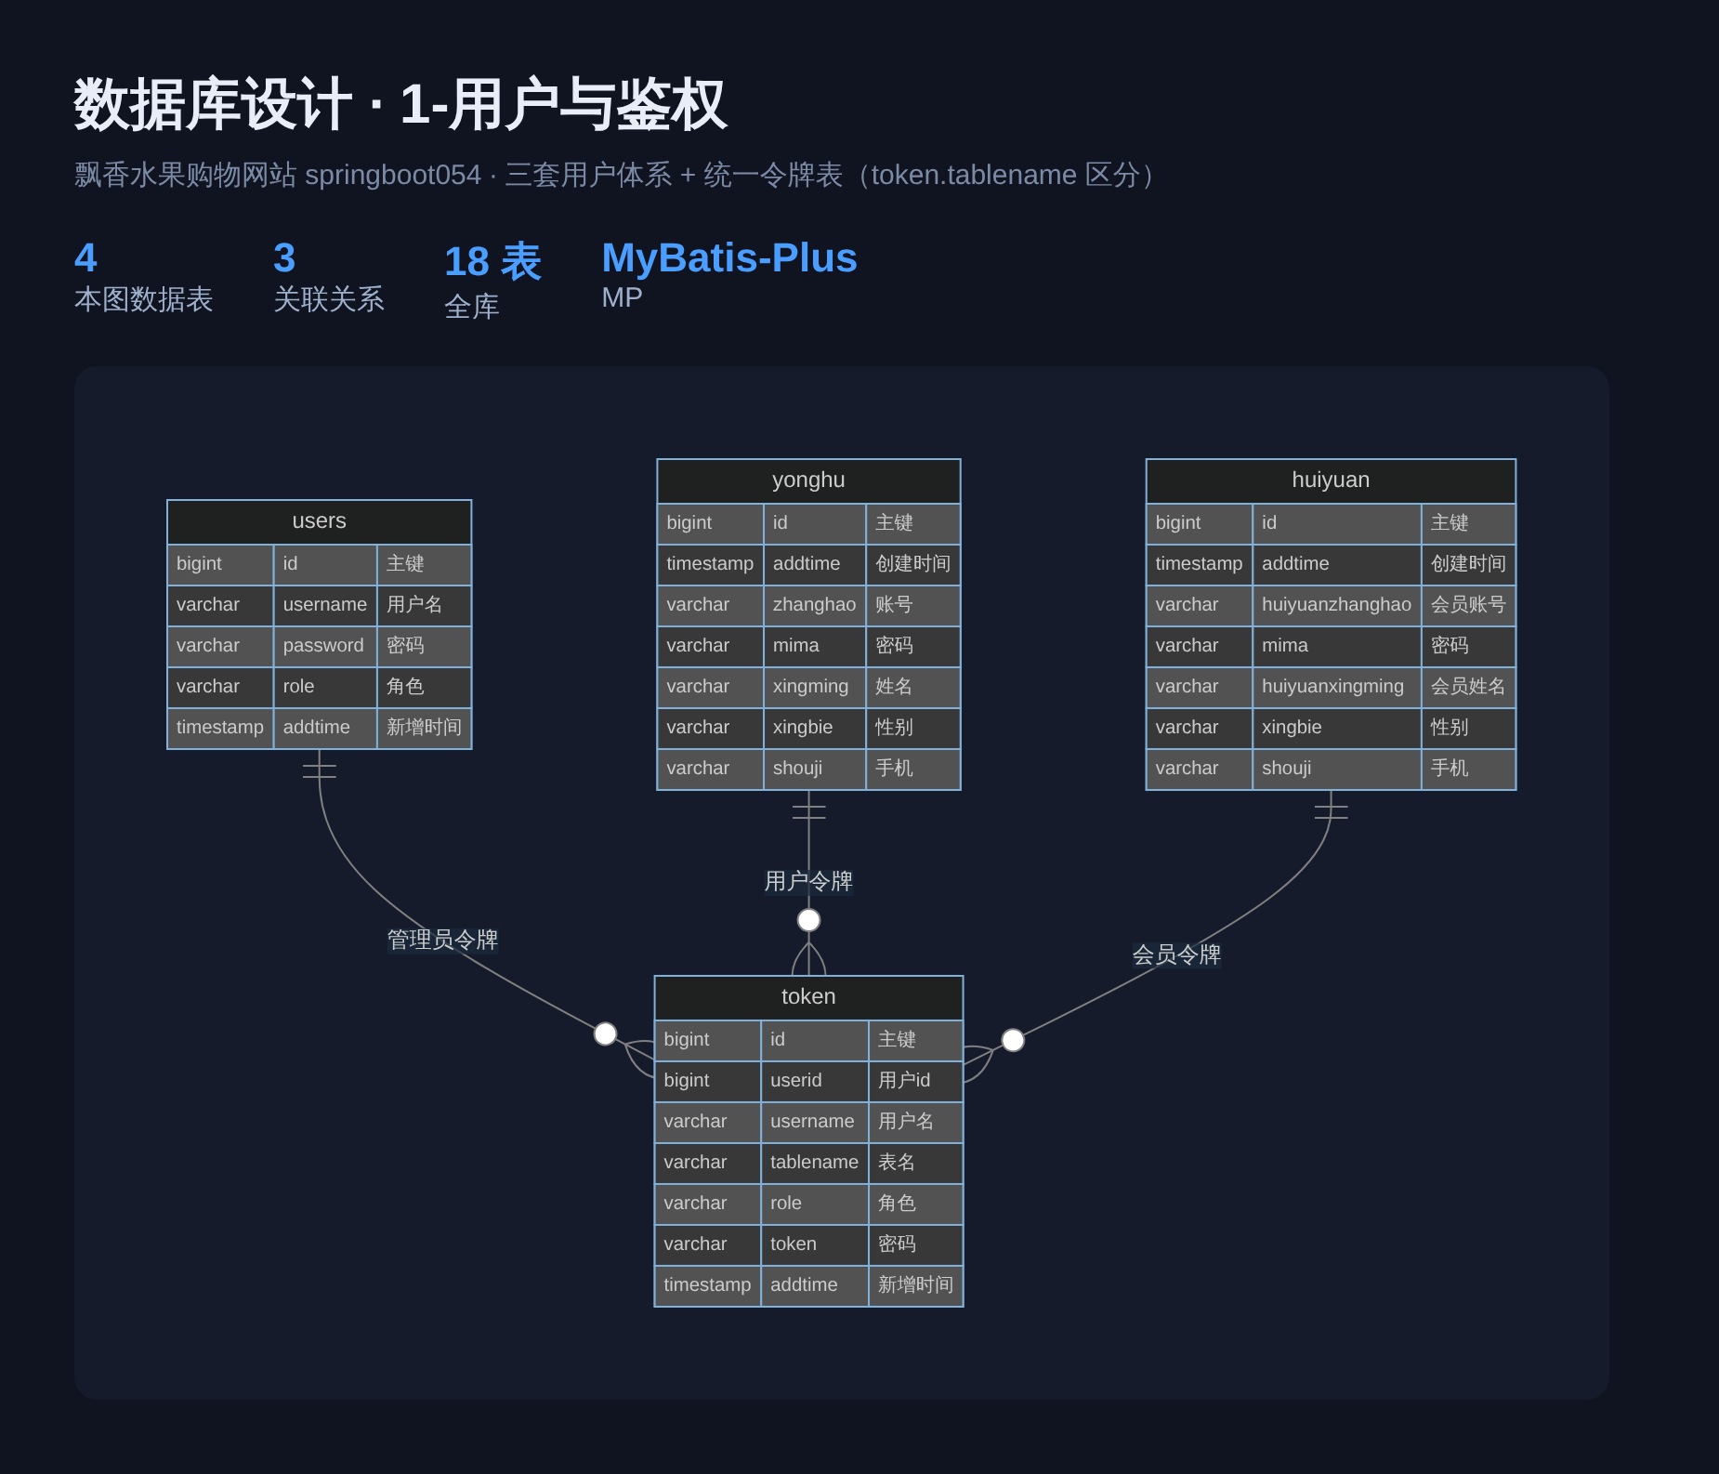
Task: Click the token table header
Action: tap(808, 997)
